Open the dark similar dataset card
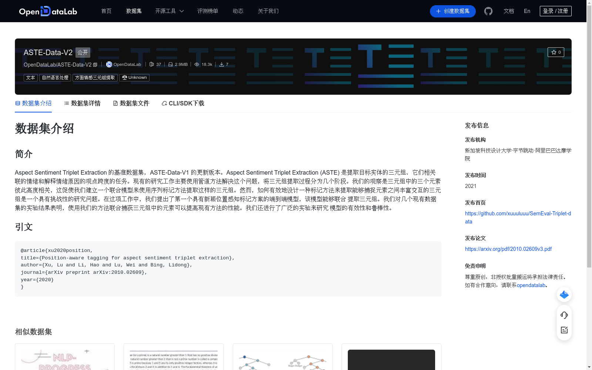Viewport: 592px width, 370px height. tap(391, 357)
